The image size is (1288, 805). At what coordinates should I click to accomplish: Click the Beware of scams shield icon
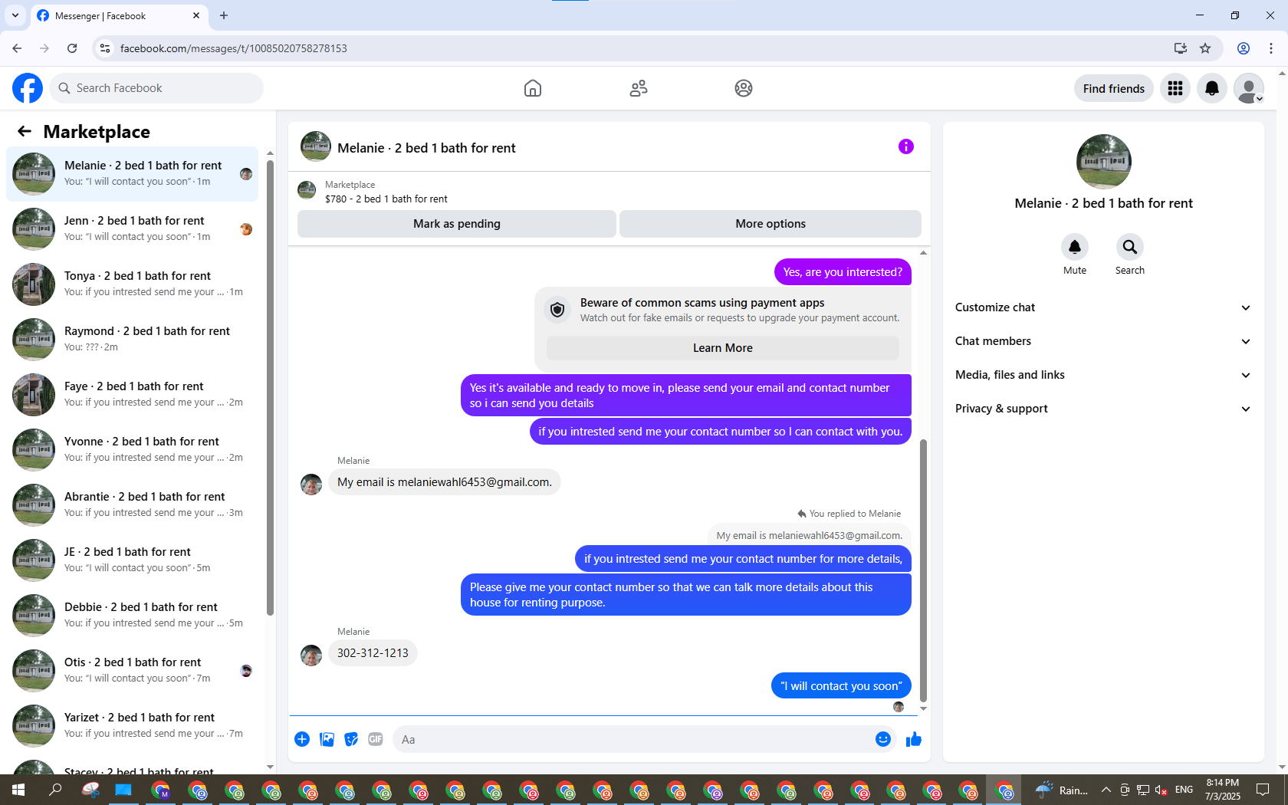click(x=557, y=310)
